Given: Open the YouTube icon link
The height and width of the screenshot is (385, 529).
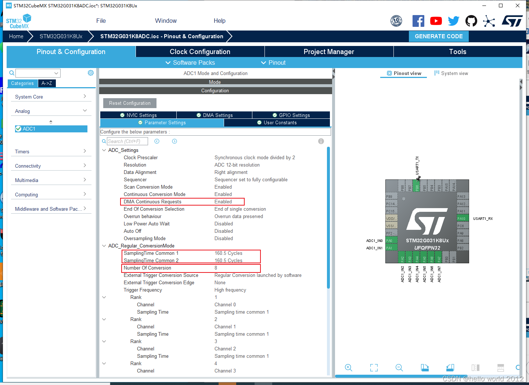Looking at the screenshot, I should tap(436, 21).
